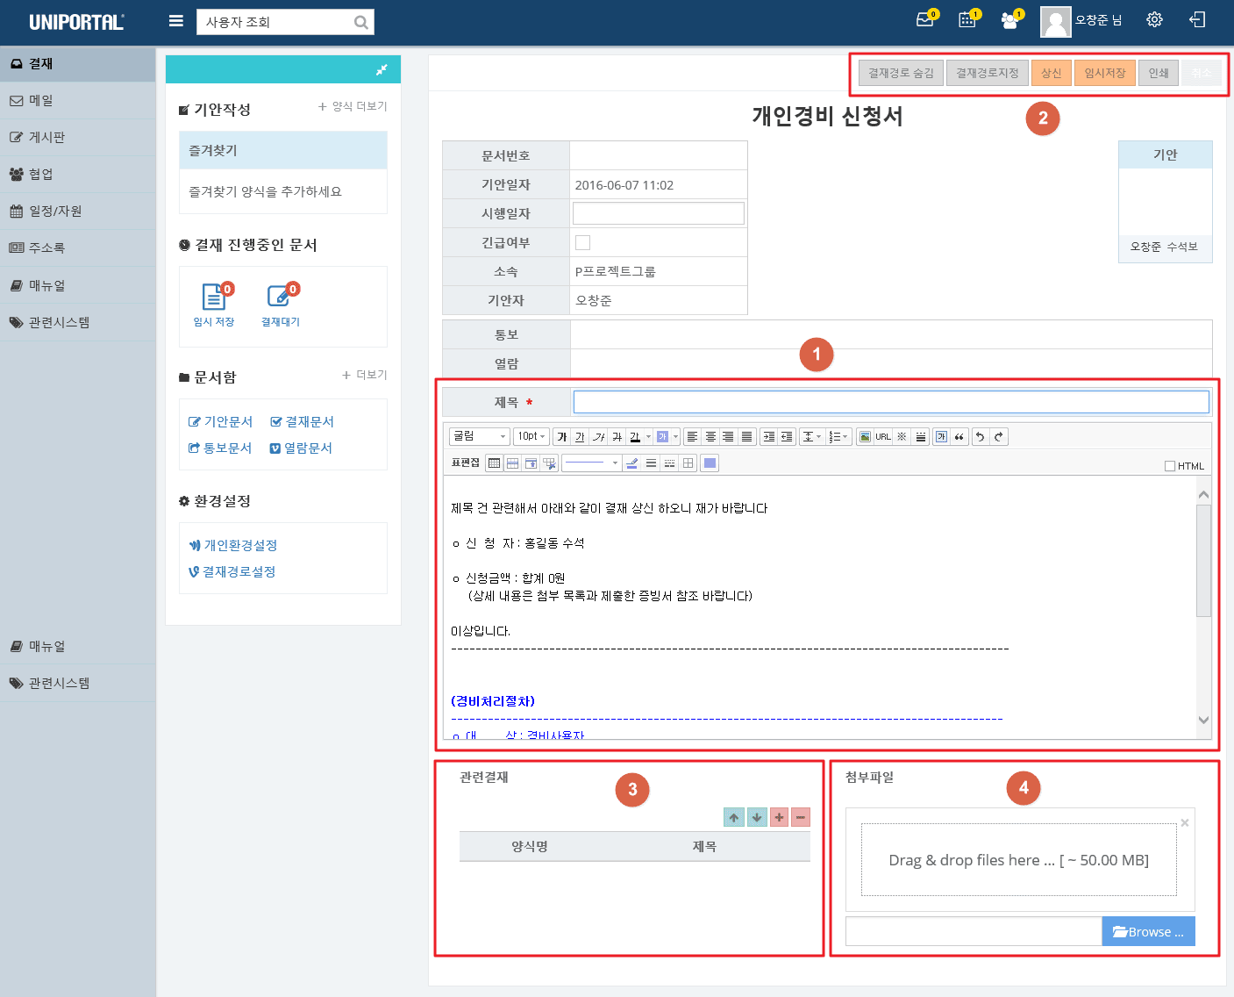The height and width of the screenshot is (997, 1234).
Task: Click the 제목 title input field
Action: [891, 402]
